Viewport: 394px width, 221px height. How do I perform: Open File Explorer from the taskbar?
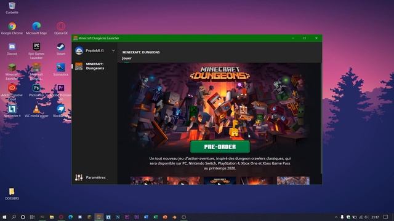52,217
